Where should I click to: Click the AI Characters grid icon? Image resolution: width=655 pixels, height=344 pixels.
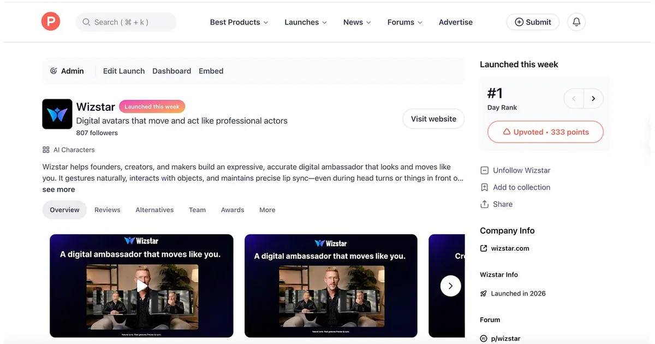point(46,150)
